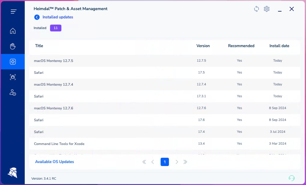Click 3 Mar 2024 install date

(277, 143)
